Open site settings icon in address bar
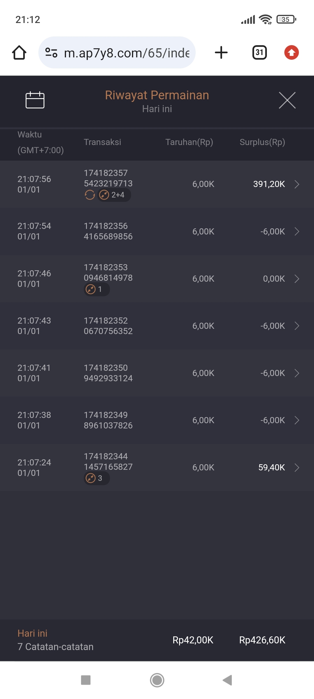Screen dimensions: 314x699 pyautogui.click(x=51, y=53)
